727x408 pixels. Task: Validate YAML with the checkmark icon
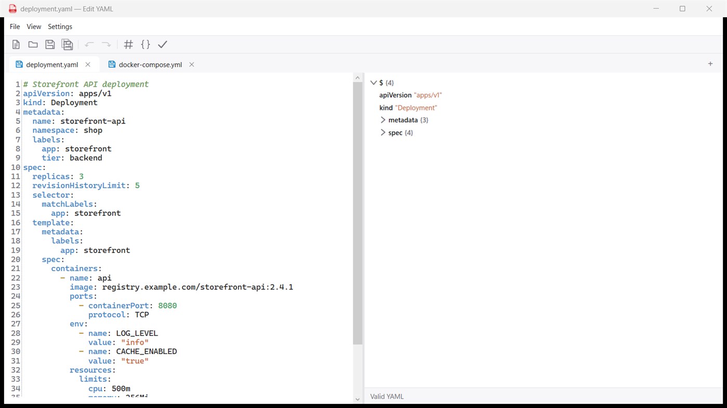pos(163,45)
